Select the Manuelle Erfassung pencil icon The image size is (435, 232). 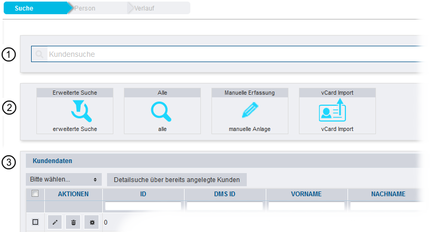250,110
